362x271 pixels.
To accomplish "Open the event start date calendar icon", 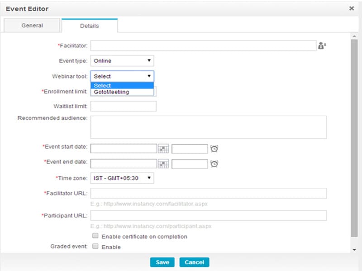I will [163, 149].
